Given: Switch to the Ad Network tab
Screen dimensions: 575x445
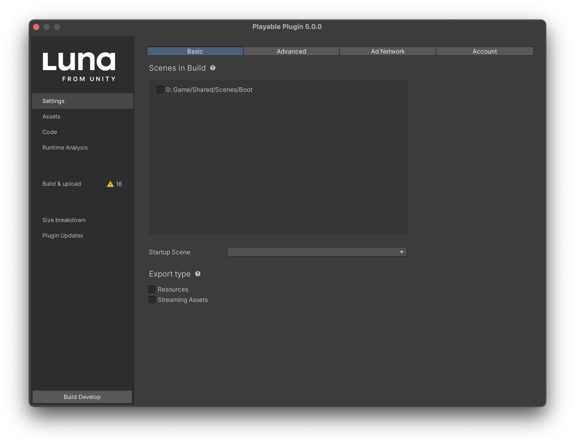Looking at the screenshot, I should (388, 51).
